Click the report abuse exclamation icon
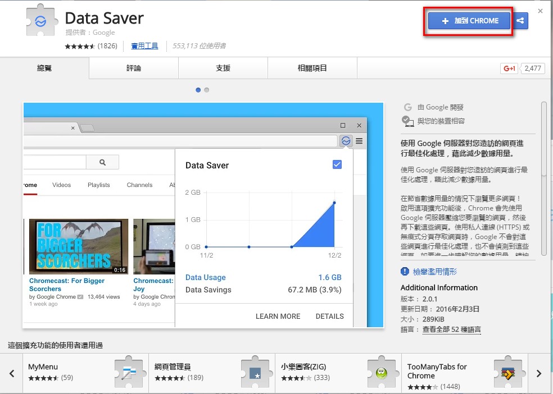Viewport: 553px width, 394px height. tap(405, 272)
